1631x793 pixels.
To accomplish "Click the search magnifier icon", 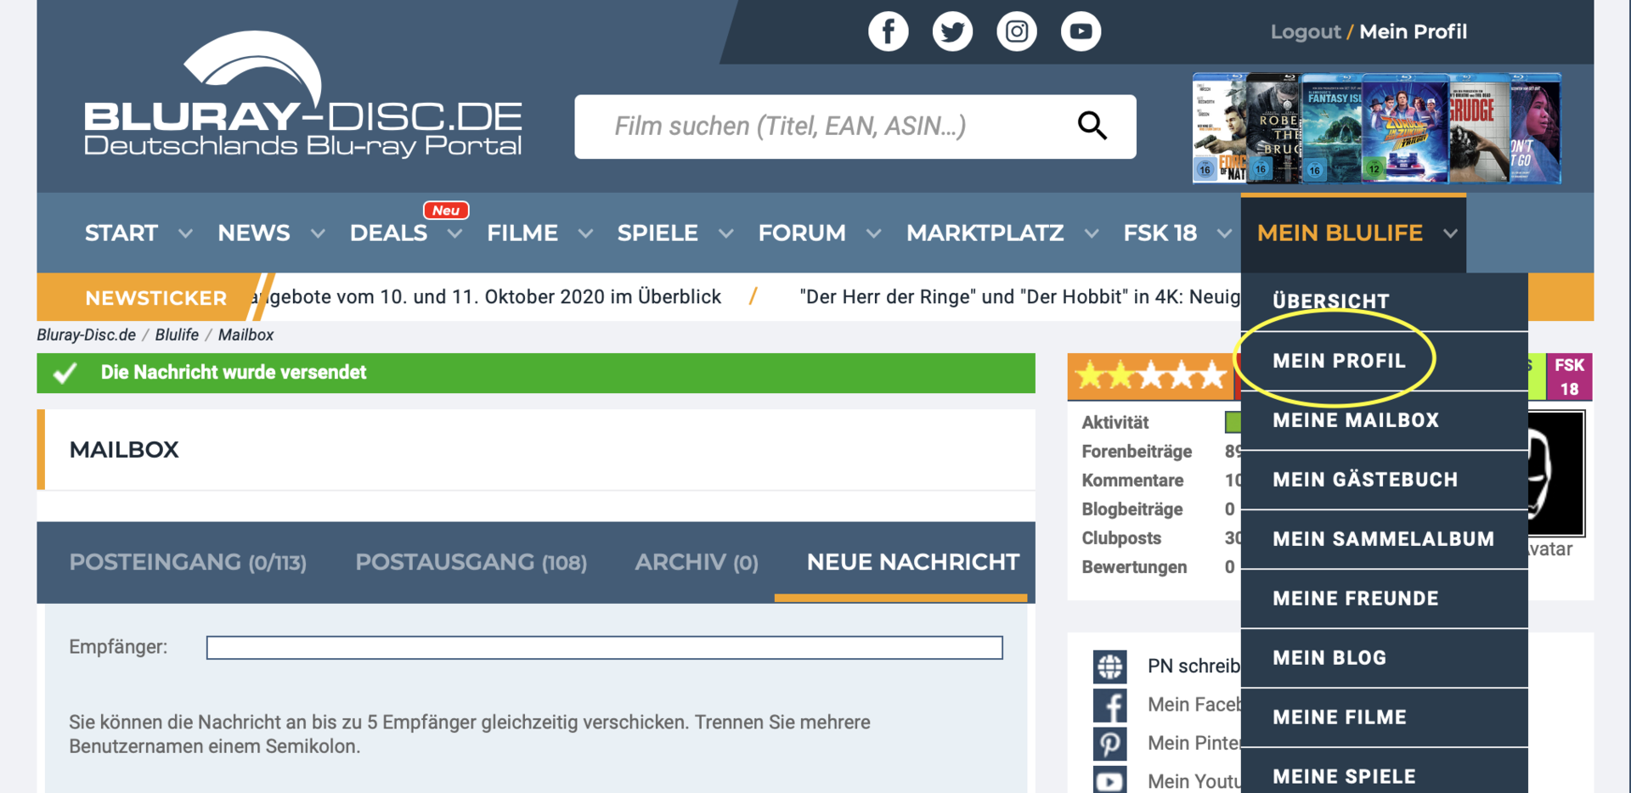I will tap(1092, 126).
